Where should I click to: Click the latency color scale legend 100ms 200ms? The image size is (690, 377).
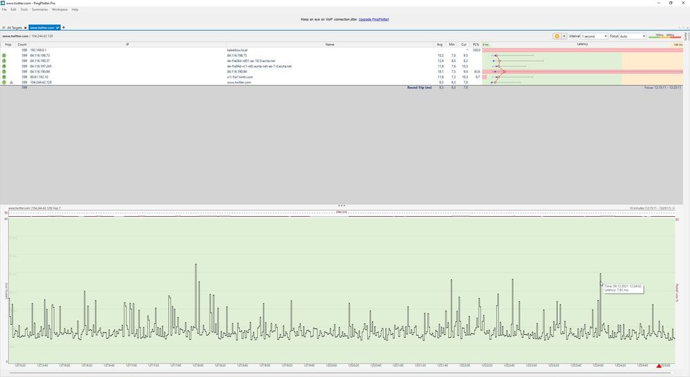point(665,35)
